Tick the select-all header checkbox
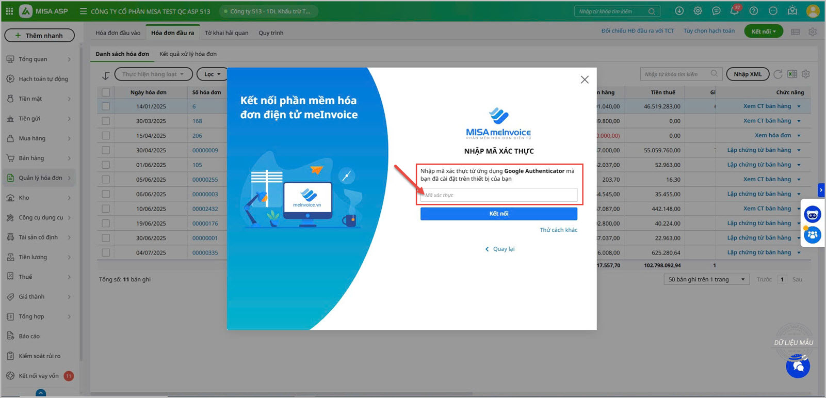This screenshot has width=826, height=398. pos(106,92)
